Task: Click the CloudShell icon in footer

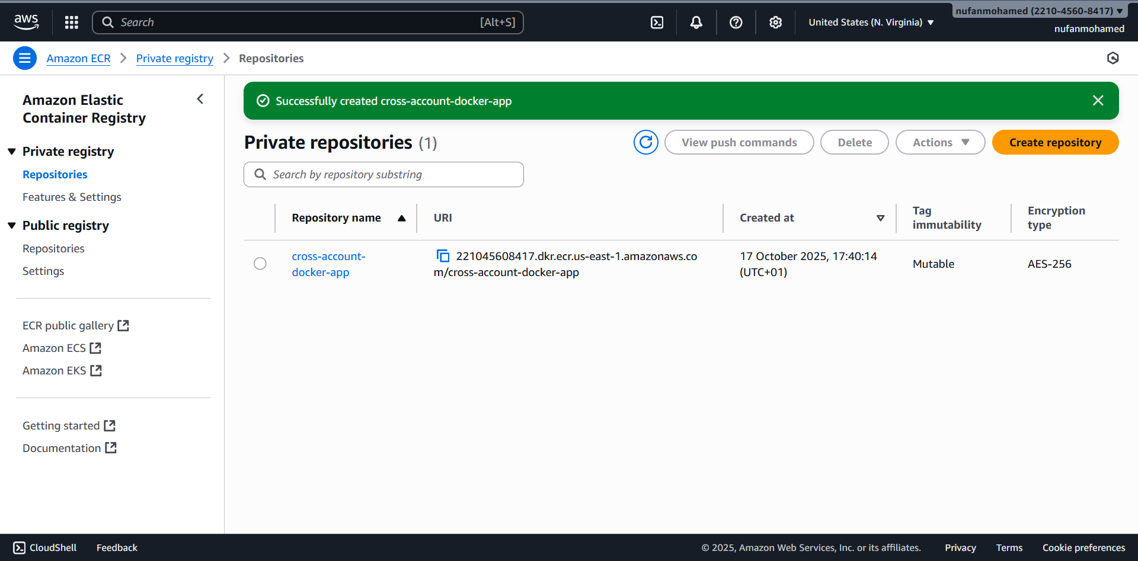Action: pyautogui.click(x=20, y=547)
